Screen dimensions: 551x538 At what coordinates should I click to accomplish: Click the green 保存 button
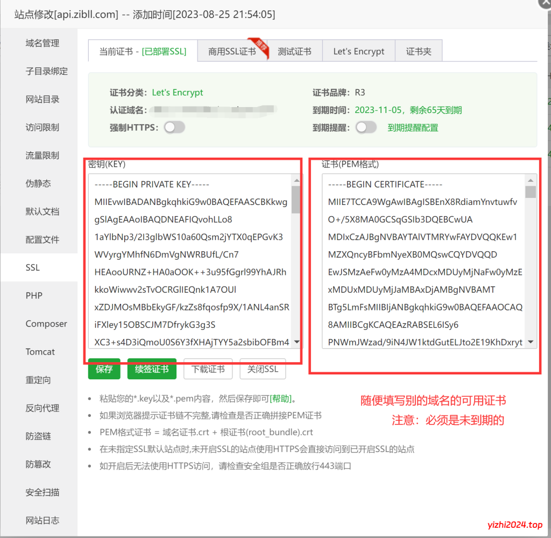104,369
